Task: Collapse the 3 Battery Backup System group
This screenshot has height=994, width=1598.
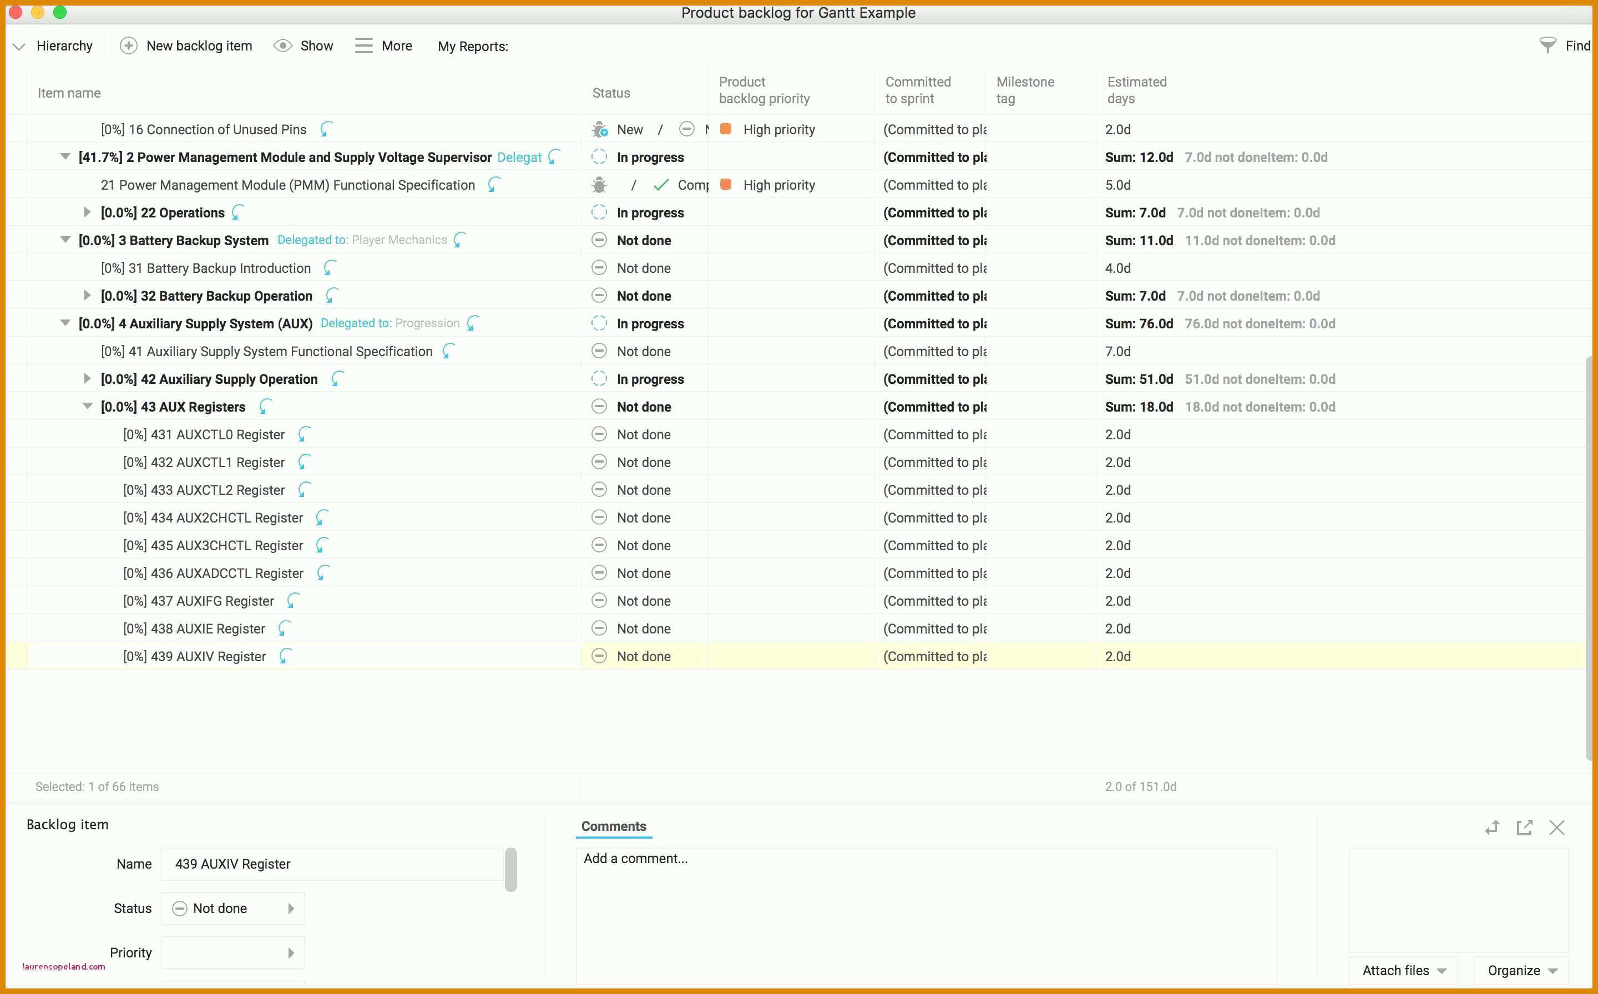Action: click(x=65, y=239)
